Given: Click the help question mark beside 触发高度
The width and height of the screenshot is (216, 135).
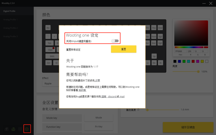Looking at the screenshot, I should pos(138,110).
